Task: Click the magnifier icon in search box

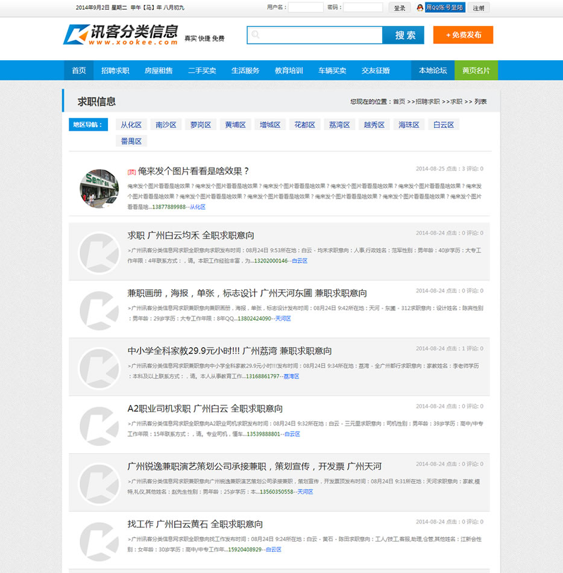Action: pyautogui.click(x=256, y=35)
